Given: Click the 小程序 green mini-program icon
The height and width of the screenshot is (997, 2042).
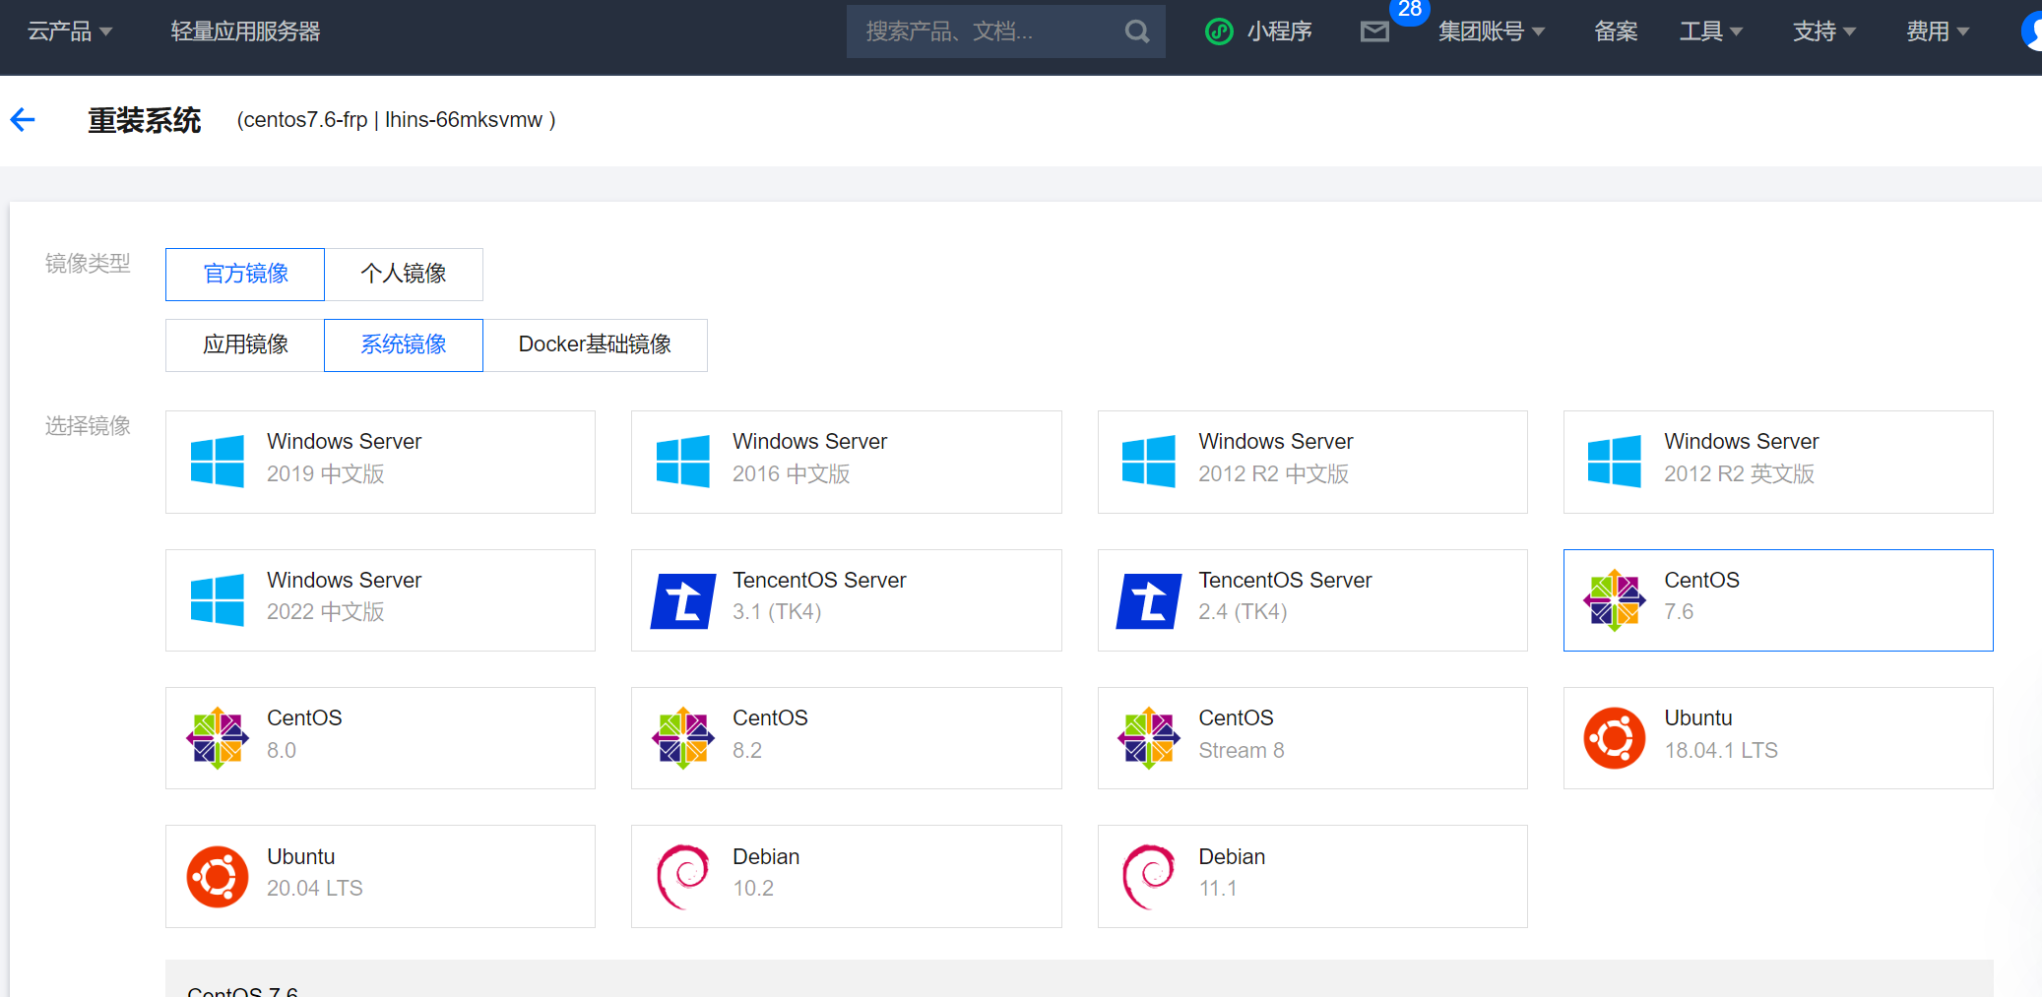Looking at the screenshot, I should (1219, 31).
